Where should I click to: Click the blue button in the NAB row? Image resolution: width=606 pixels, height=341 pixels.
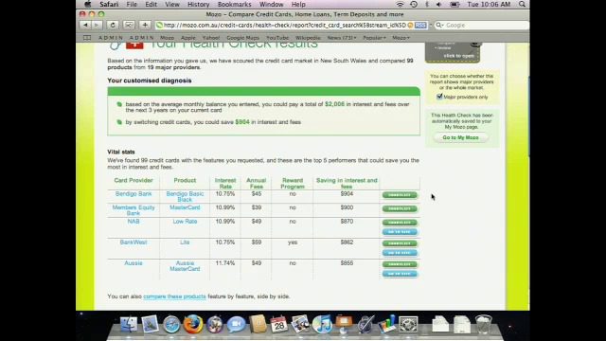400,232
